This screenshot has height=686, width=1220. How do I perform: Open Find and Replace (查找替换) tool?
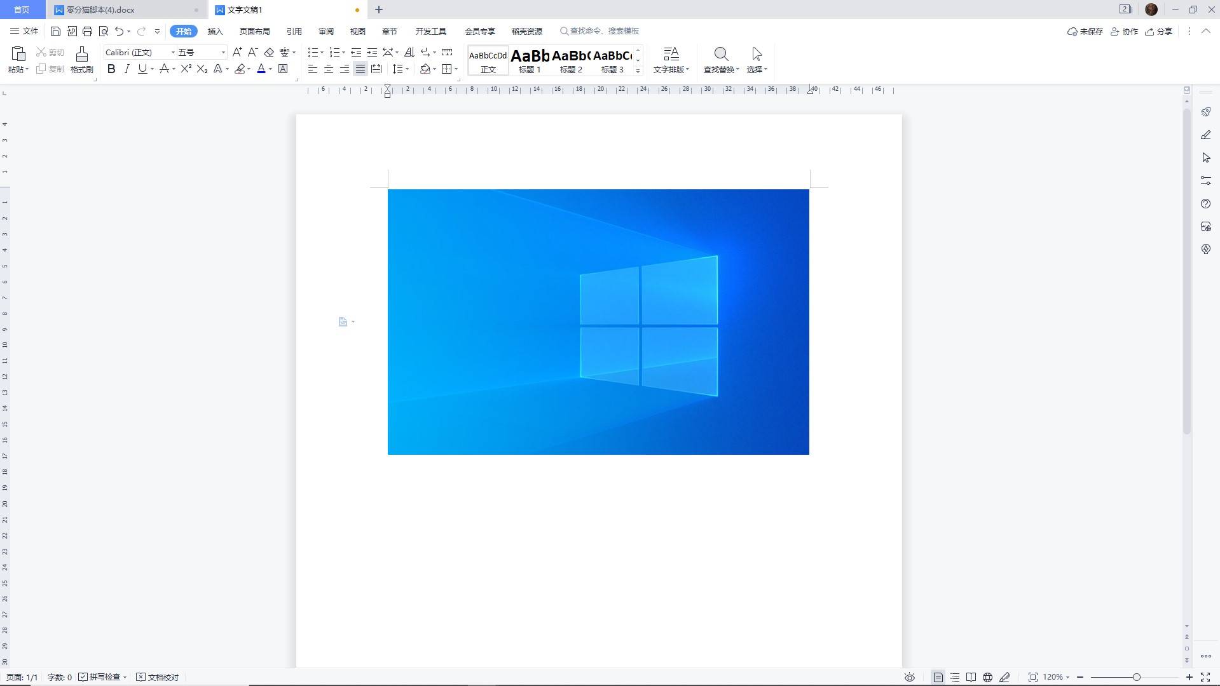point(721,60)
